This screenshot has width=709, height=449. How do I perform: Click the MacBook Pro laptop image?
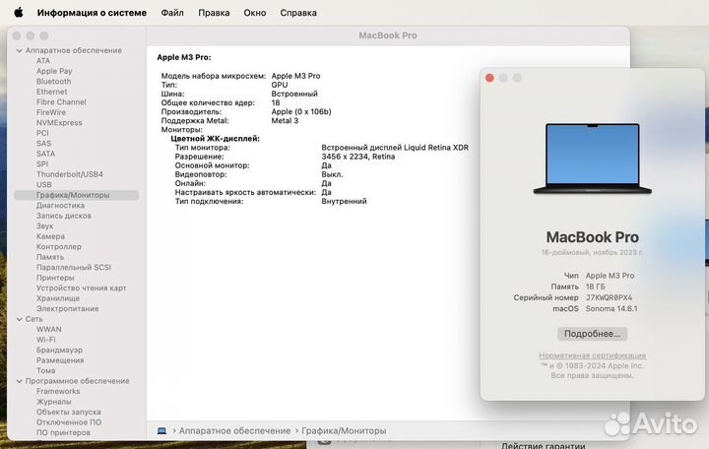(x=593, y=159)
